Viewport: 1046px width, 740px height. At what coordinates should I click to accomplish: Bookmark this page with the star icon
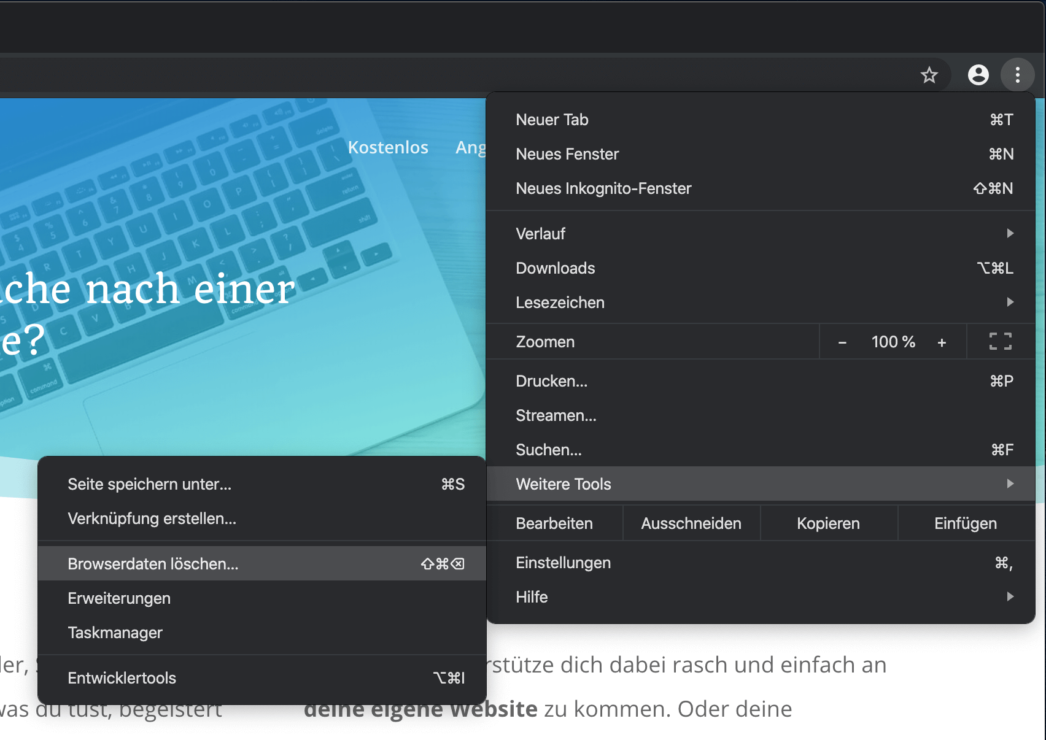click(929, 75)
